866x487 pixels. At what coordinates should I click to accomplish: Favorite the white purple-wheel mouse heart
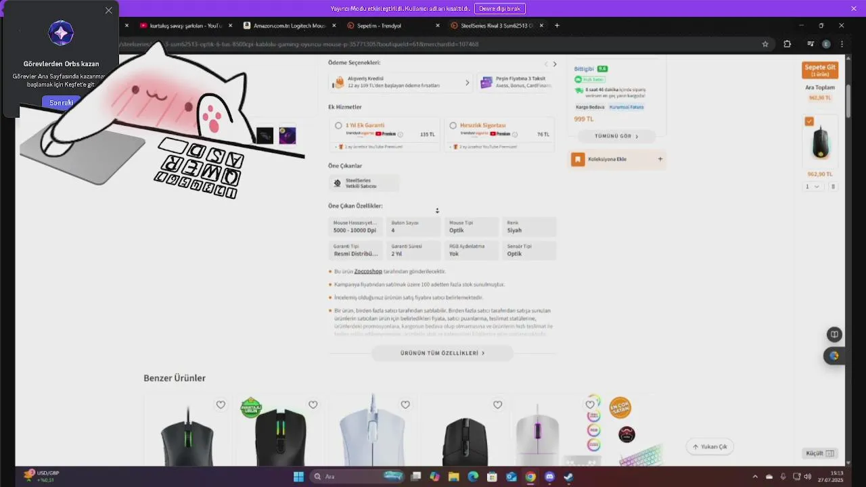tap(590, 404)
